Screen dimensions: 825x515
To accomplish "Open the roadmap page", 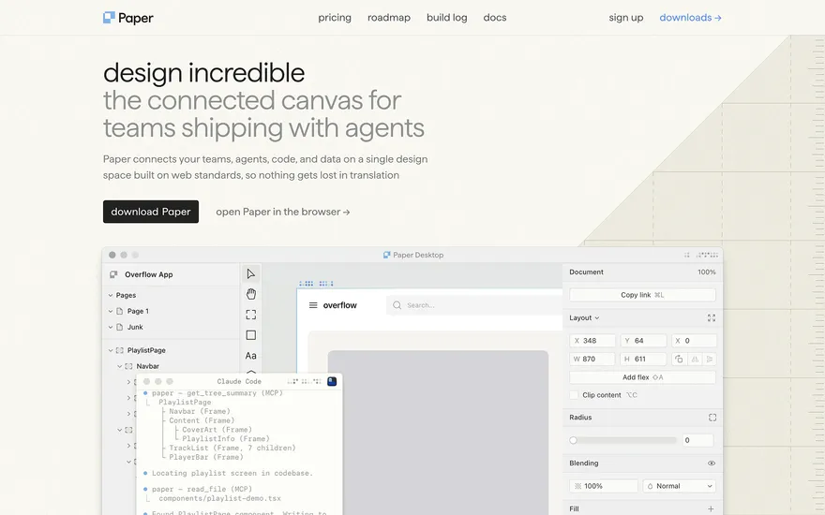I will tap(389, 18).
